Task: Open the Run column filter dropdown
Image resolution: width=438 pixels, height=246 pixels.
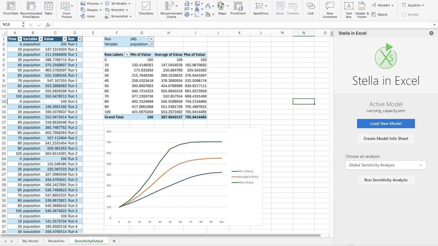Action: 80,39
